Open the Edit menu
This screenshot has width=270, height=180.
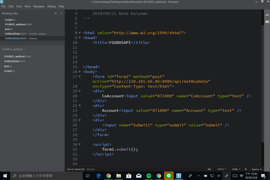click(x=11, y=6)
